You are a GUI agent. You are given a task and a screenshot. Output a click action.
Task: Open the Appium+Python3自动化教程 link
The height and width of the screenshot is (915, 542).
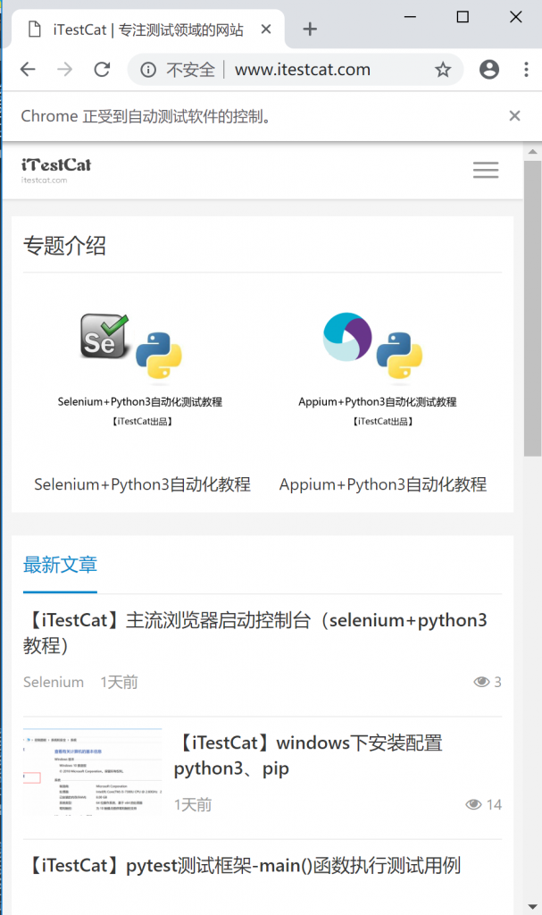click(x=383, y=484)
